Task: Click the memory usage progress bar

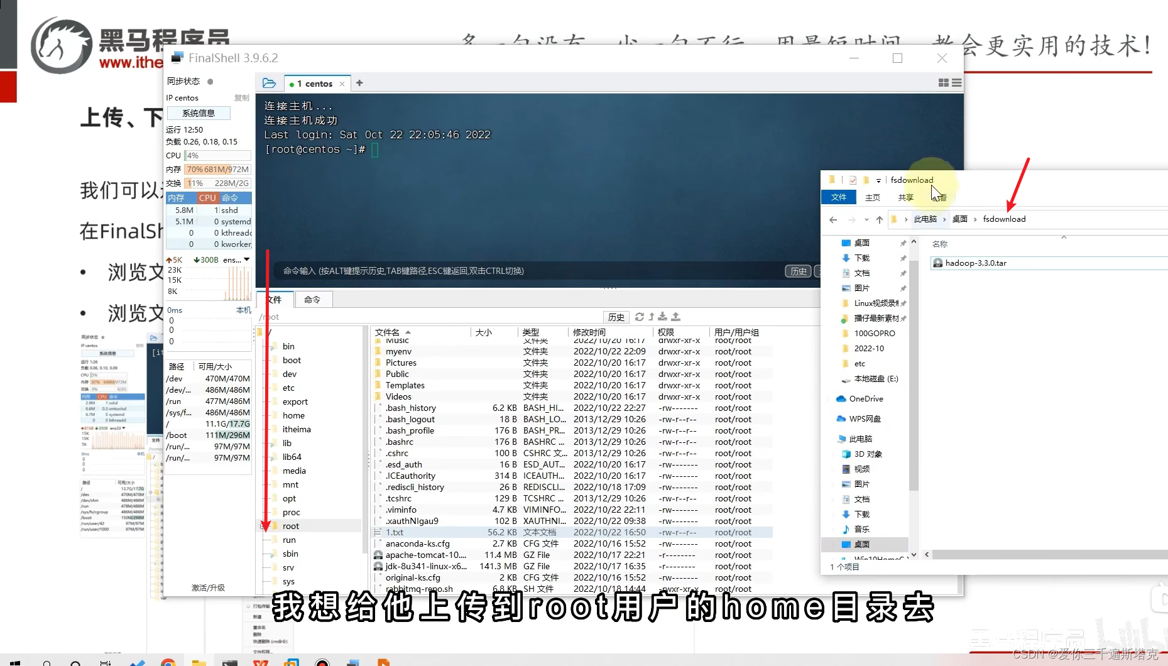Action: tap(217, 169)
